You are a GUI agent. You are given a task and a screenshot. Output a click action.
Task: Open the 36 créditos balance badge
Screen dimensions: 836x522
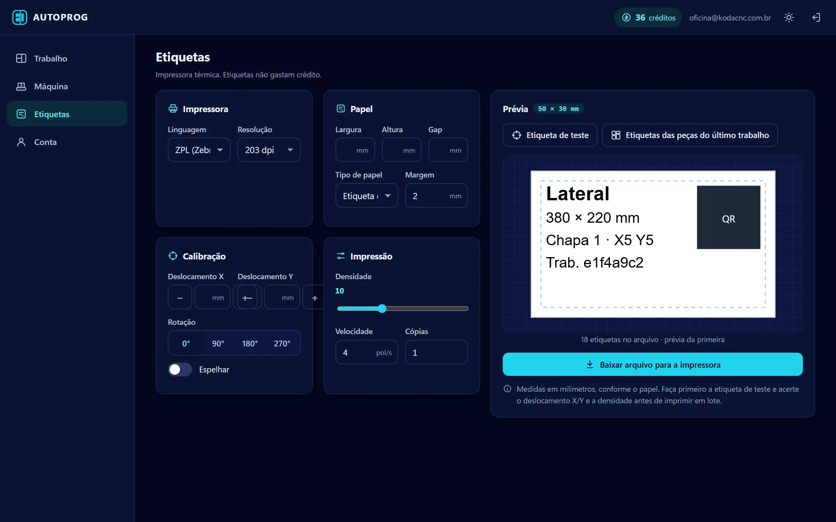click(x=648, y=17)
